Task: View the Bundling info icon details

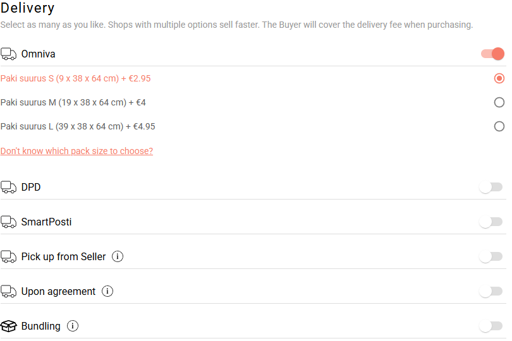Action: 73,326
